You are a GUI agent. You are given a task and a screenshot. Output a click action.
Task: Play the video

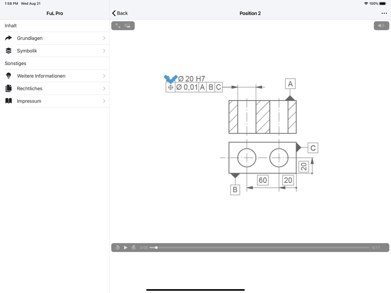[126, 247]
